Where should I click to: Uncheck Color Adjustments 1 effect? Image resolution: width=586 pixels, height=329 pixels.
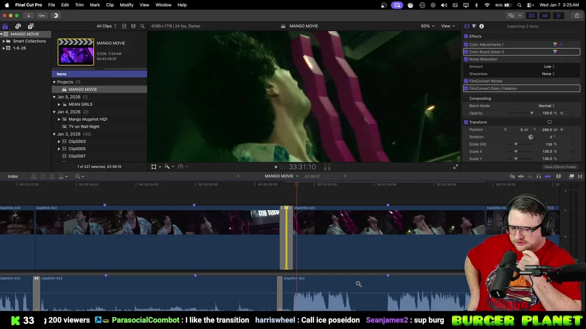pyautogui.click(x=466, y=44)
